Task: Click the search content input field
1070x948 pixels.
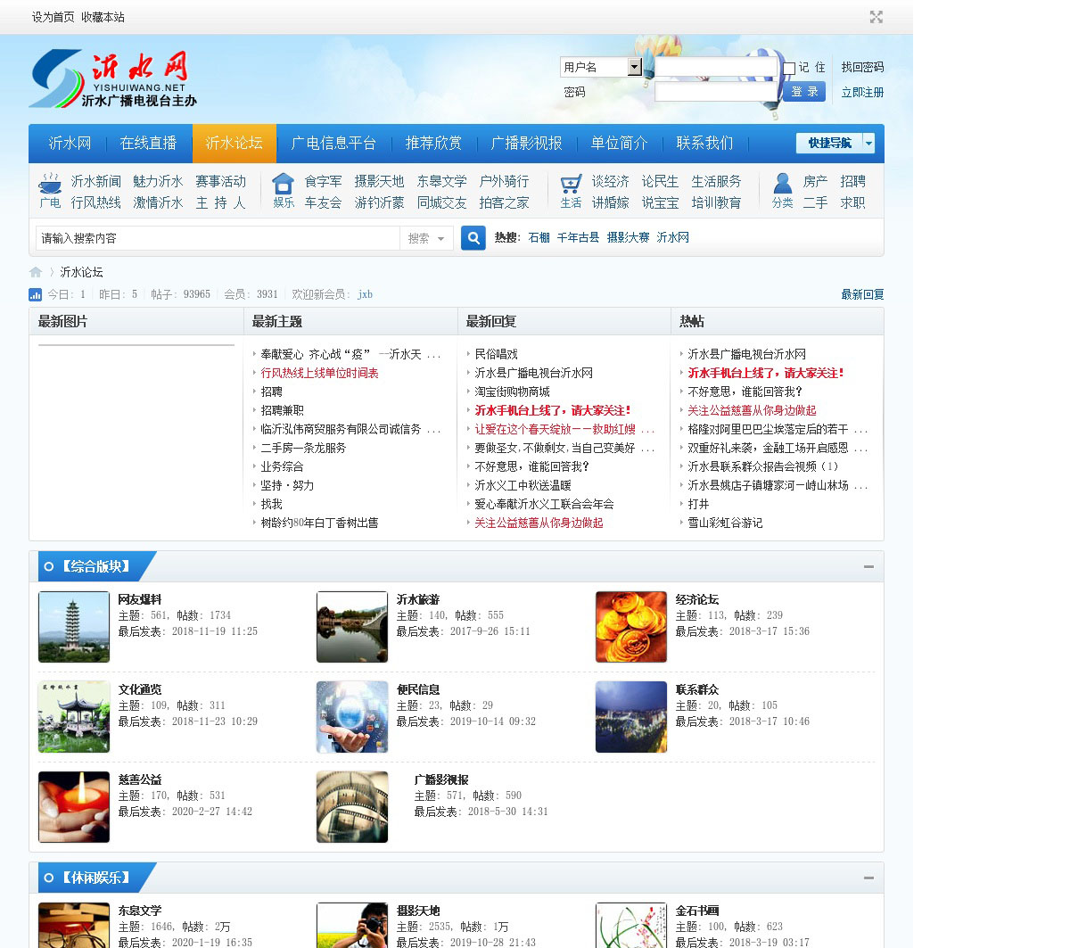Action: tap(218, 238)
